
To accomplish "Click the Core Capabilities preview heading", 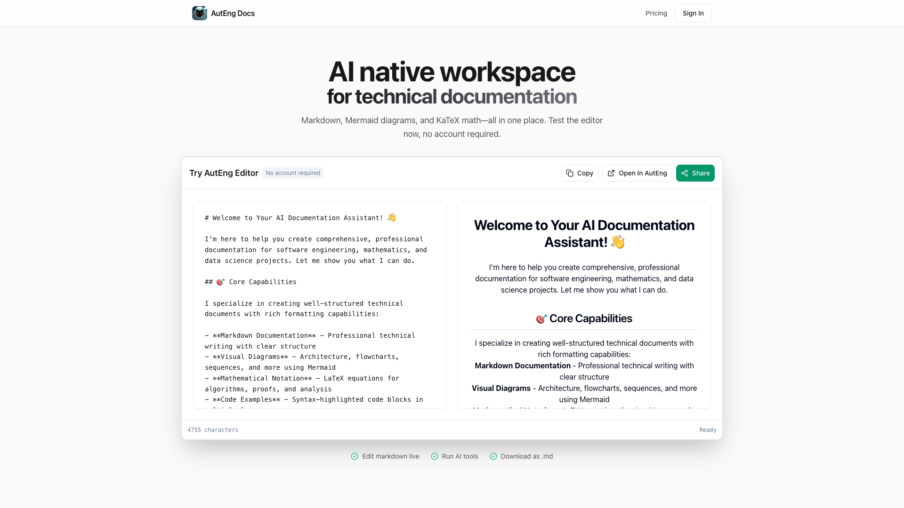I will tap(590, 318).
